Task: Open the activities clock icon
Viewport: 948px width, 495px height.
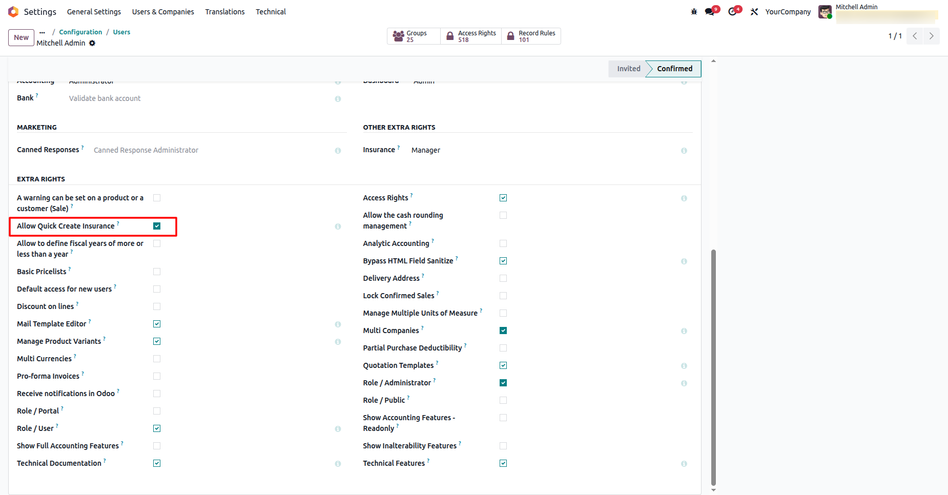Action: point(733,12)
